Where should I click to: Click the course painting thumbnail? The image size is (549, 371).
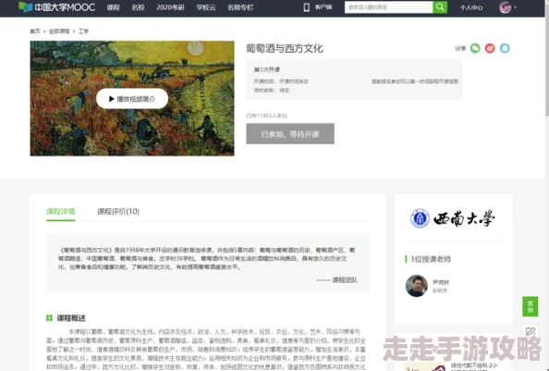tap(132, 98)
